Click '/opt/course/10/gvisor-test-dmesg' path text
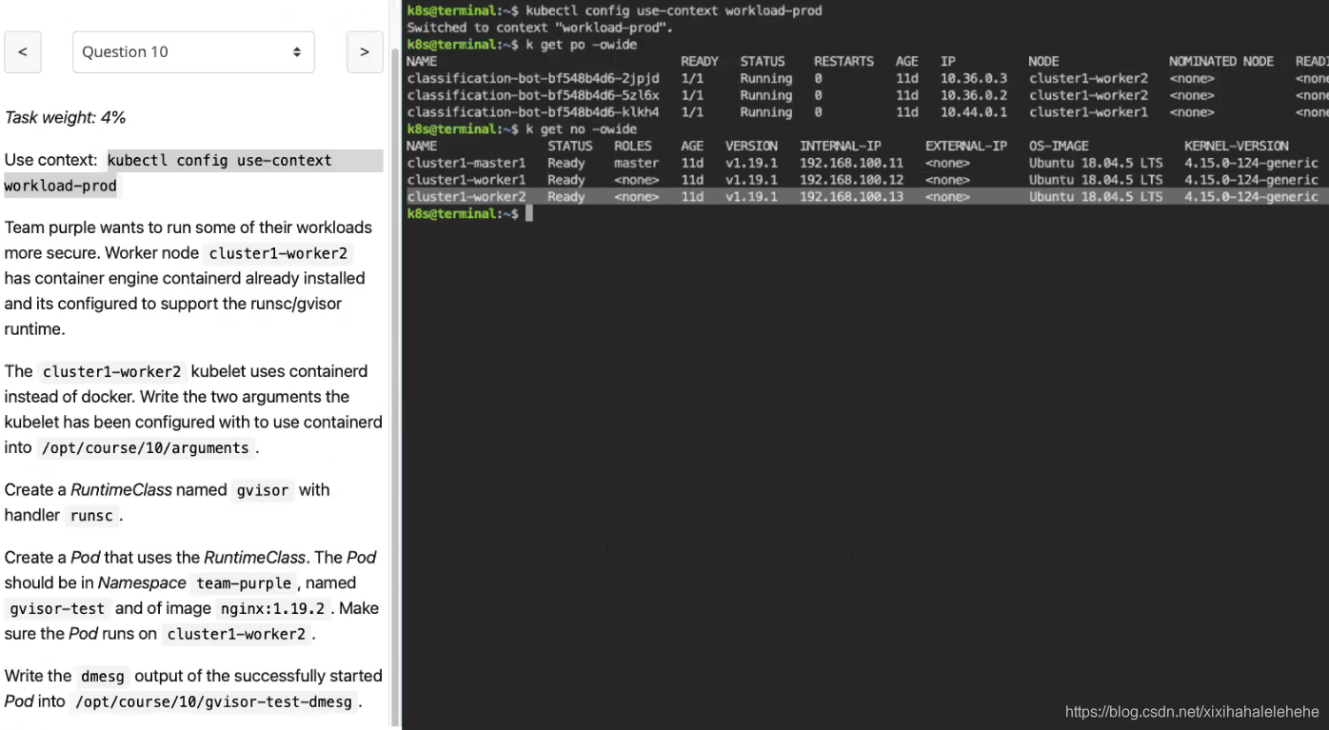The height and width of the screenshot is (730, 1329). click(213, 702)
